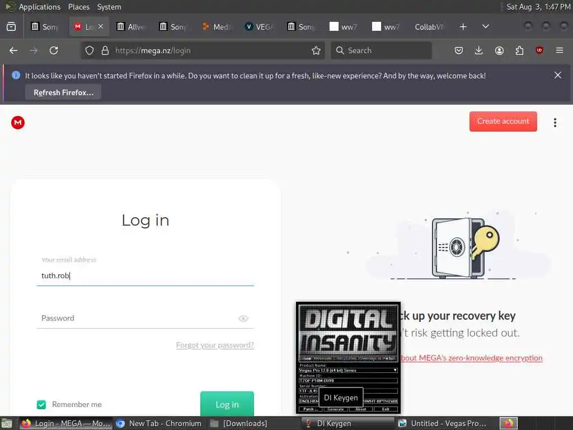The width and height of the screenshot is (573, 430).
Task: Toggle the Remember me checkbox
Action: coord(41,404)
